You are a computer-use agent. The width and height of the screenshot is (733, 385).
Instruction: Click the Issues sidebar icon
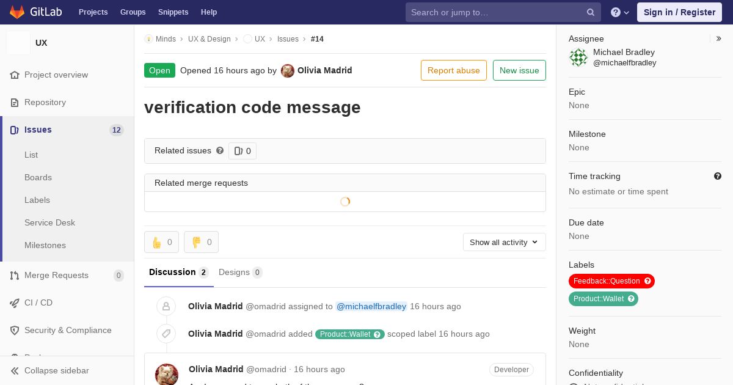click(x=15, y=130)
